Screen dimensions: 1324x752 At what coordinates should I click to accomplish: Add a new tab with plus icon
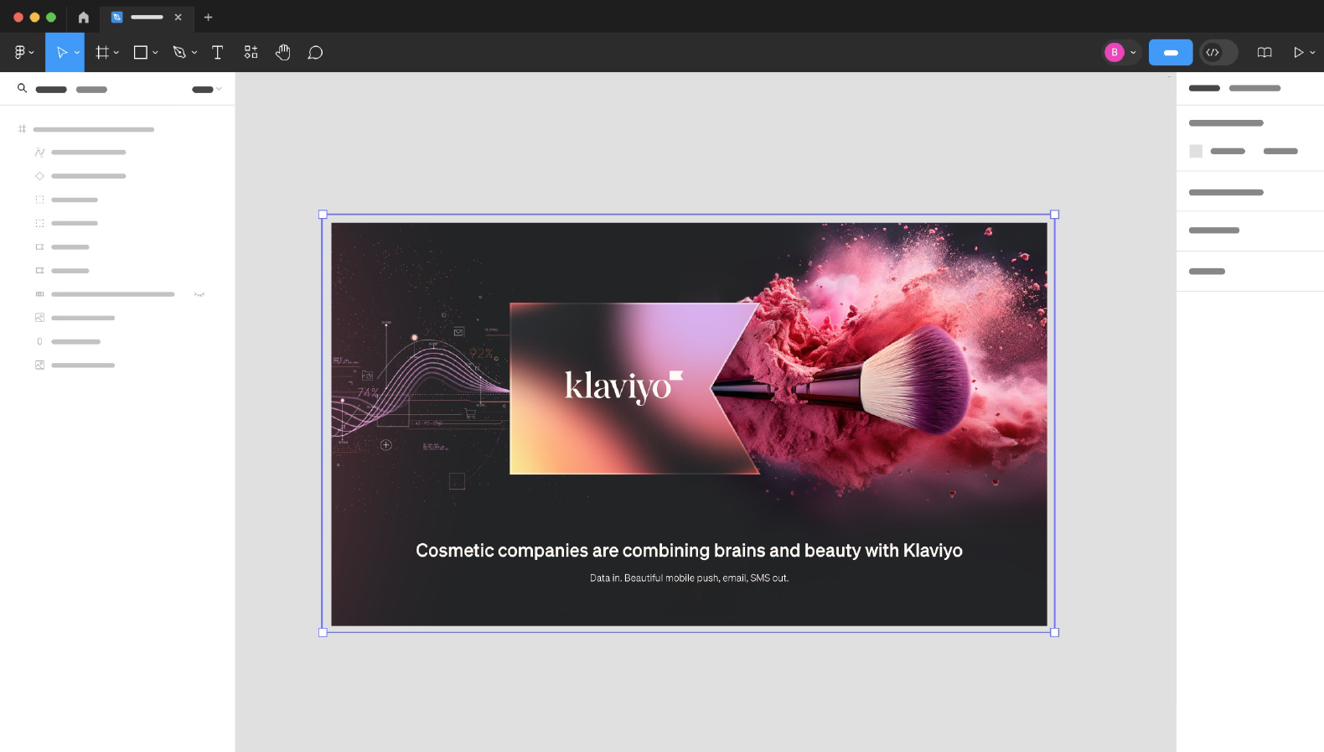pyautogui.click(x=208, y=17)
